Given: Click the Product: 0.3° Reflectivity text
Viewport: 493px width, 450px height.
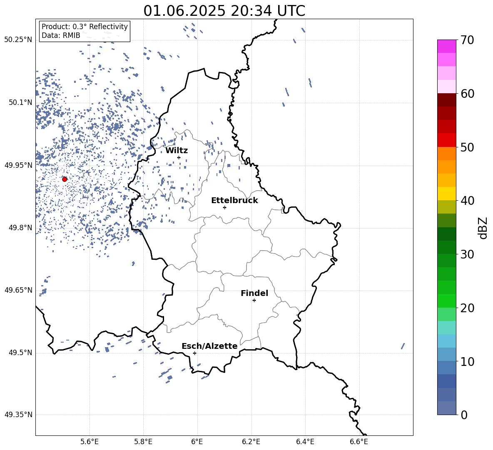Looking at the screenshot, I should (85, 27).
